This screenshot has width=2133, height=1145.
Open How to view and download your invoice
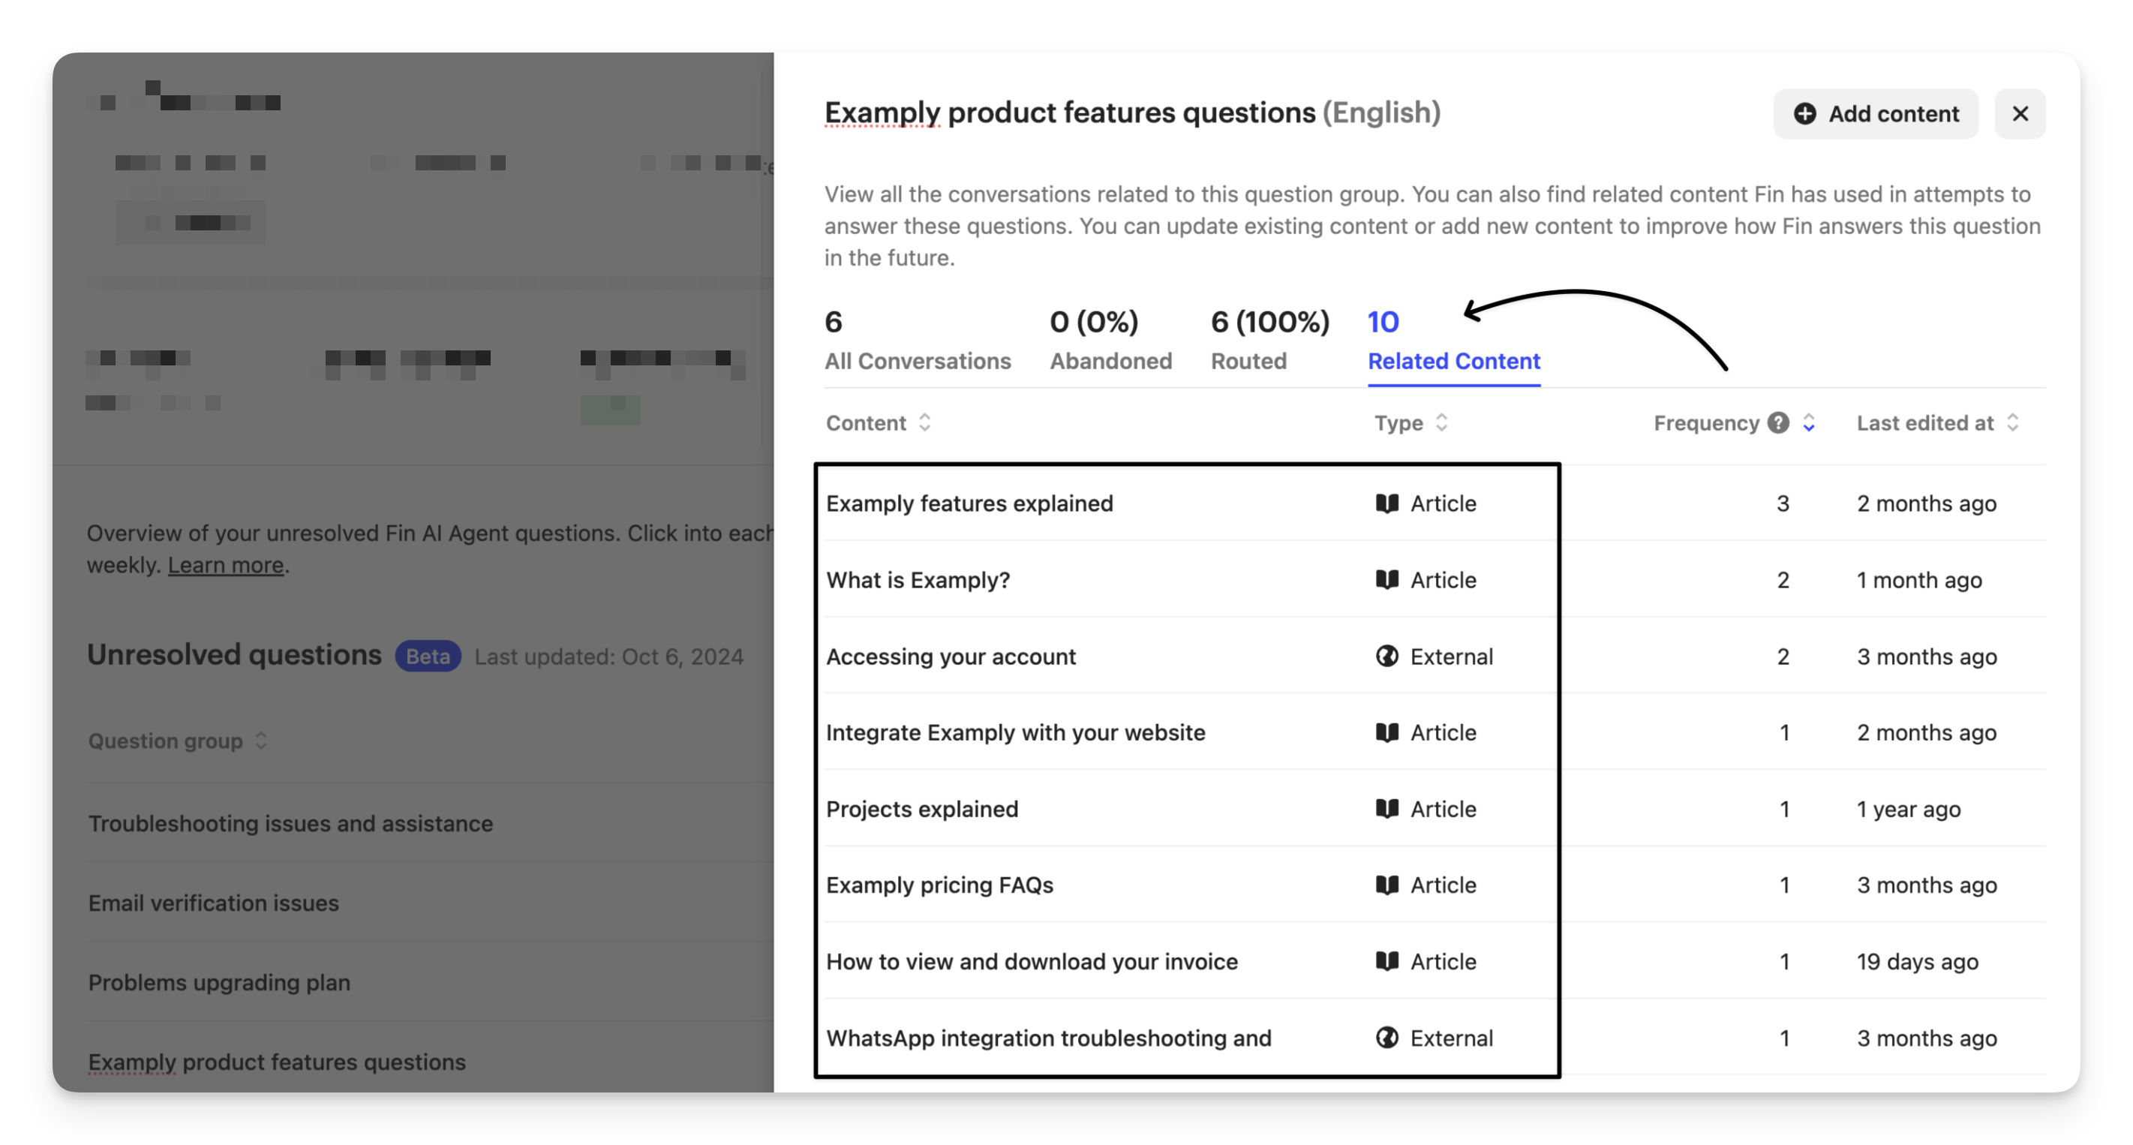pyautogui.click(x=1032, y=962)
